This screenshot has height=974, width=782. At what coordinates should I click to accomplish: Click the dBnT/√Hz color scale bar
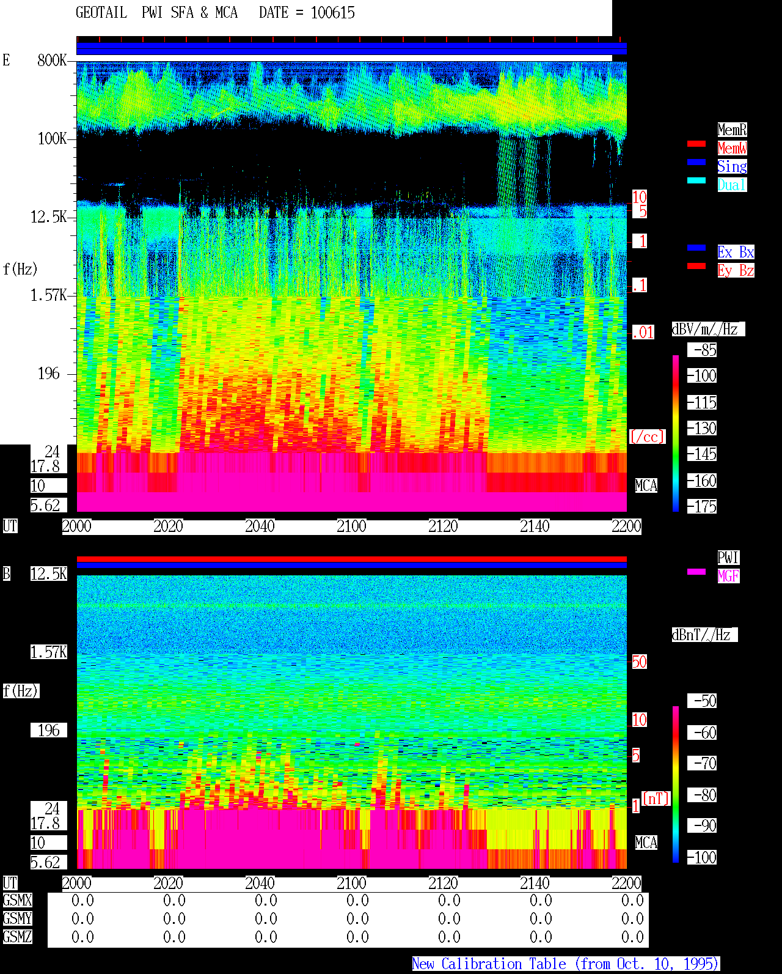click(676, 784)
